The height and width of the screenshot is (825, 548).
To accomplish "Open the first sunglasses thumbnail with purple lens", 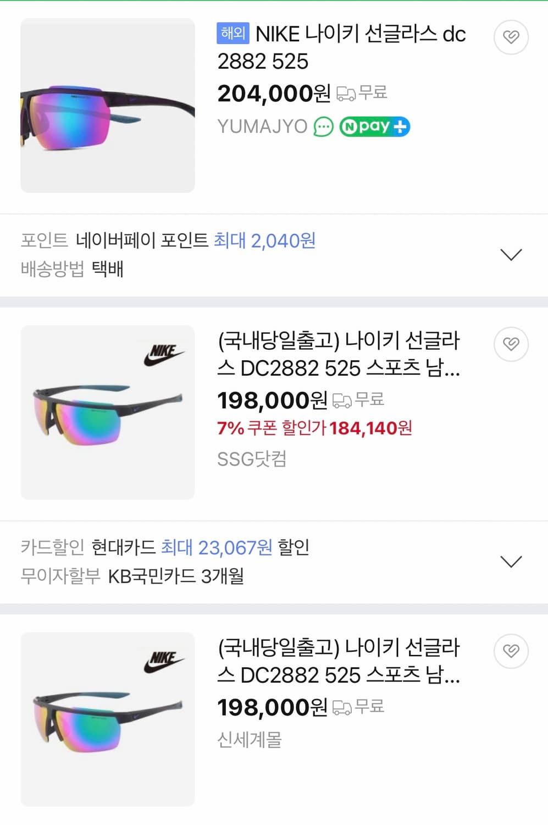I will coord(108,106).
